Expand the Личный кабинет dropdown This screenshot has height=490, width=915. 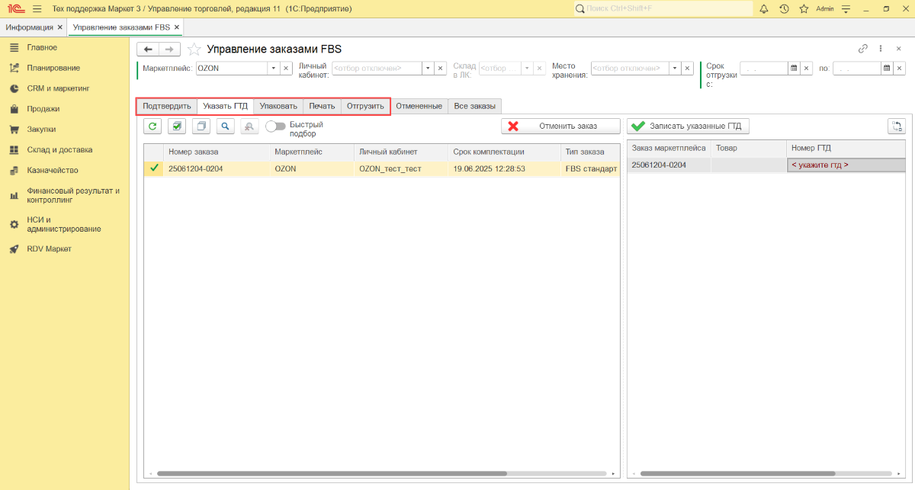click(429, 68)
